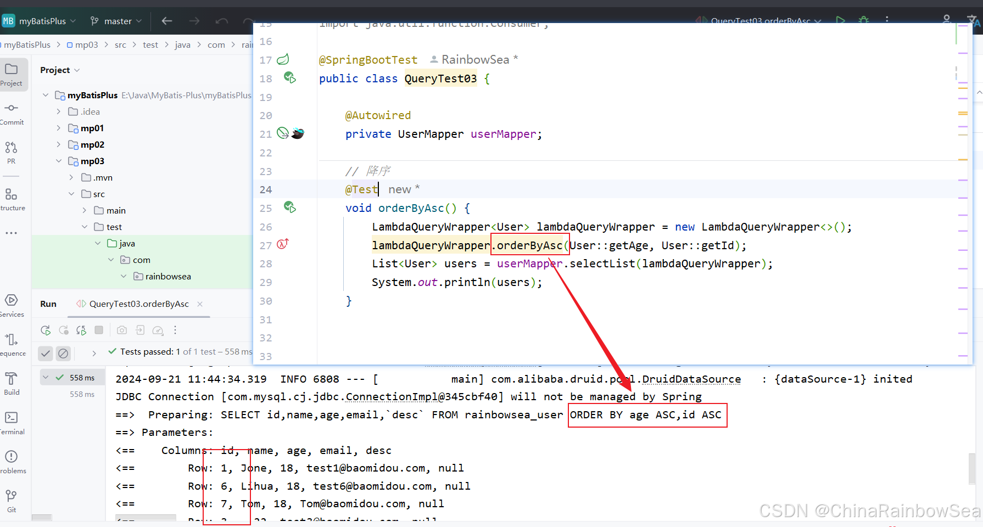Toggle Show Passed tests checkmark button
The height and width of the screenshot is (527, 983).
[46, 354]
